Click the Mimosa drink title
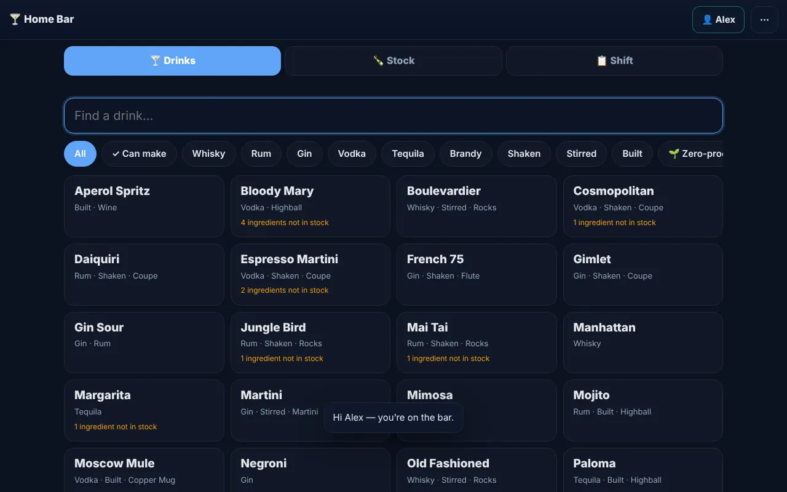 tap(430, 395)
